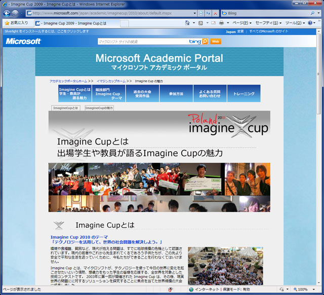The height and width of the screenshot is (295, 324).
Task: Open the よくある質問 お問い合わせ tab
Action: [x=210, y=93]
